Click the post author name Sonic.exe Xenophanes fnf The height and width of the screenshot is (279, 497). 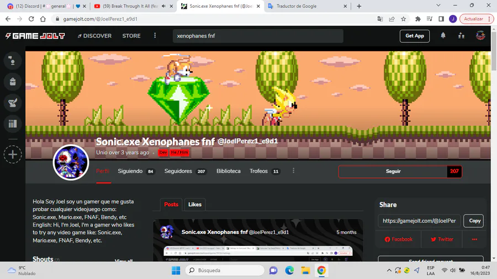(x=215, y=232)
